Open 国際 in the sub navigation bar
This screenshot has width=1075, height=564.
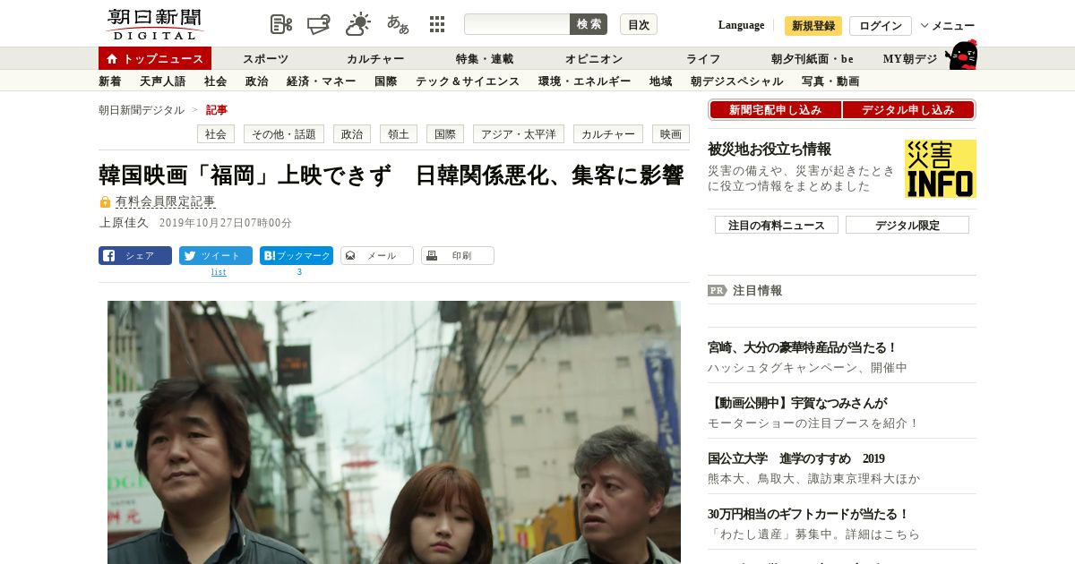[x=386, y=81]
